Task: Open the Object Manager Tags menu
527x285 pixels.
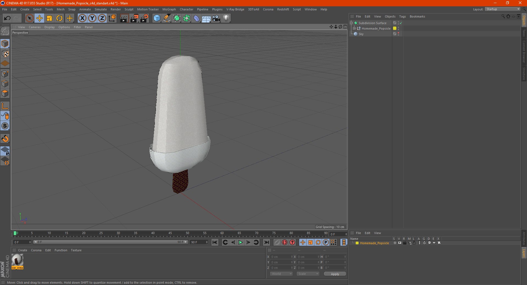Action: point(402,16)
